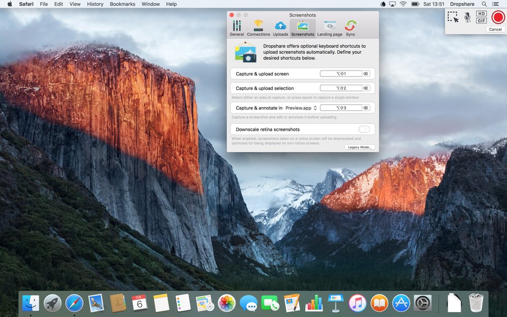Open the Connections preferences pane
The height and width of the screenshot is (317, 507).
point(259,28)
